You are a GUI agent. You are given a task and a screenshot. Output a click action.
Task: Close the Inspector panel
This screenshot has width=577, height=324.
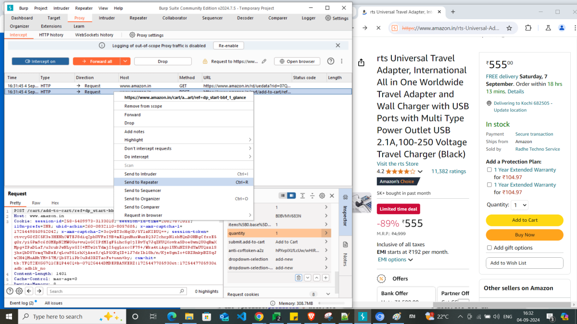[x=331, y=196]
